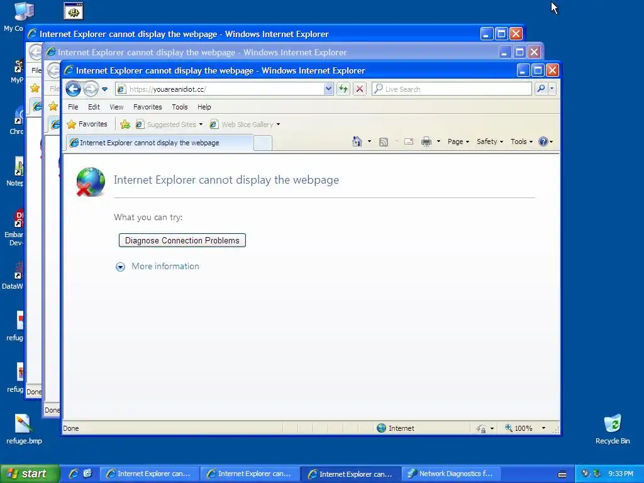This screenshot has height=483, width=644.
Task: Click the Home icon in command bar
Action: 357,142
